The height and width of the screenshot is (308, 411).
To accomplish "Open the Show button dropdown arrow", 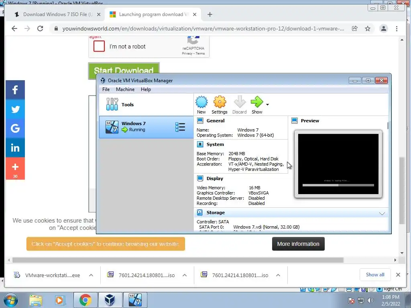I will [267, 105].
